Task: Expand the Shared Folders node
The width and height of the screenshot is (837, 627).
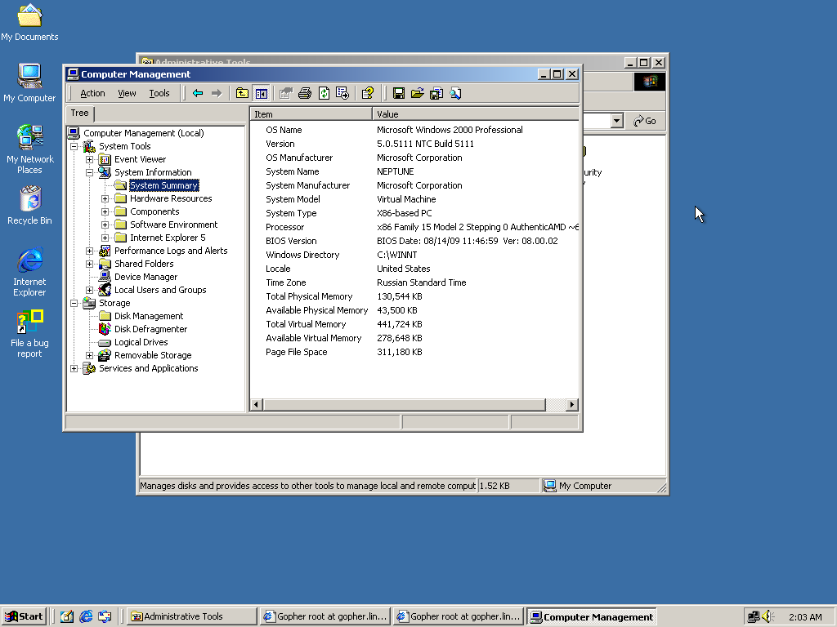Action: 90,264
